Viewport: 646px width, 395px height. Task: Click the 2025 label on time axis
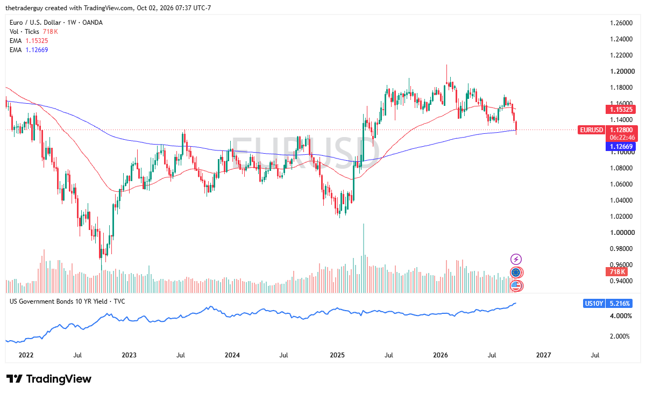[337, 355]
